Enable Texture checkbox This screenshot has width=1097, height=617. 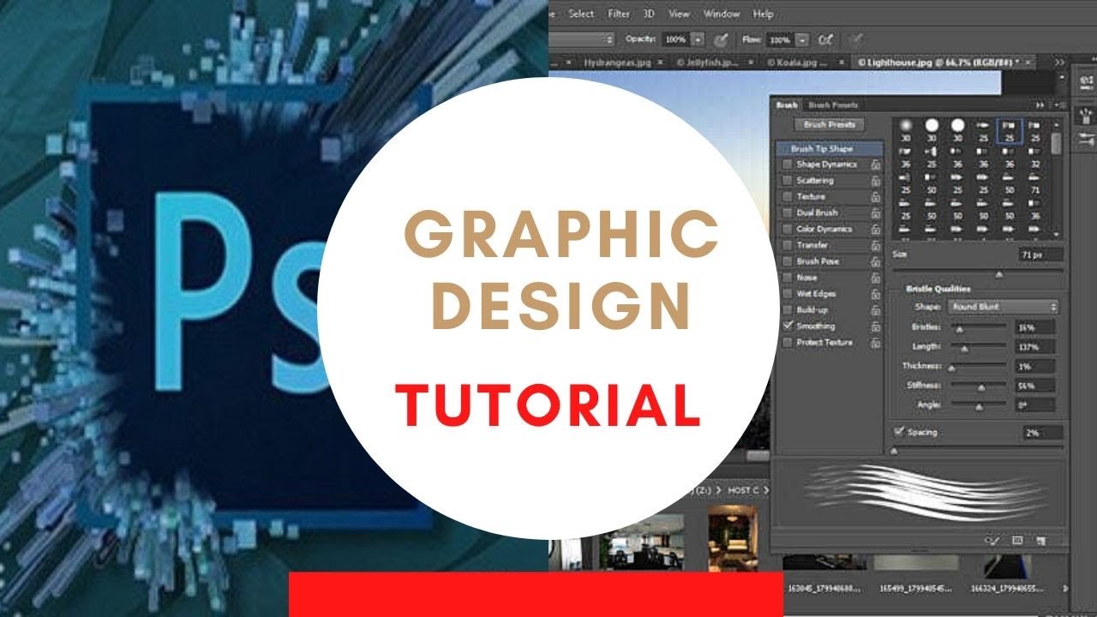[787, 197]
